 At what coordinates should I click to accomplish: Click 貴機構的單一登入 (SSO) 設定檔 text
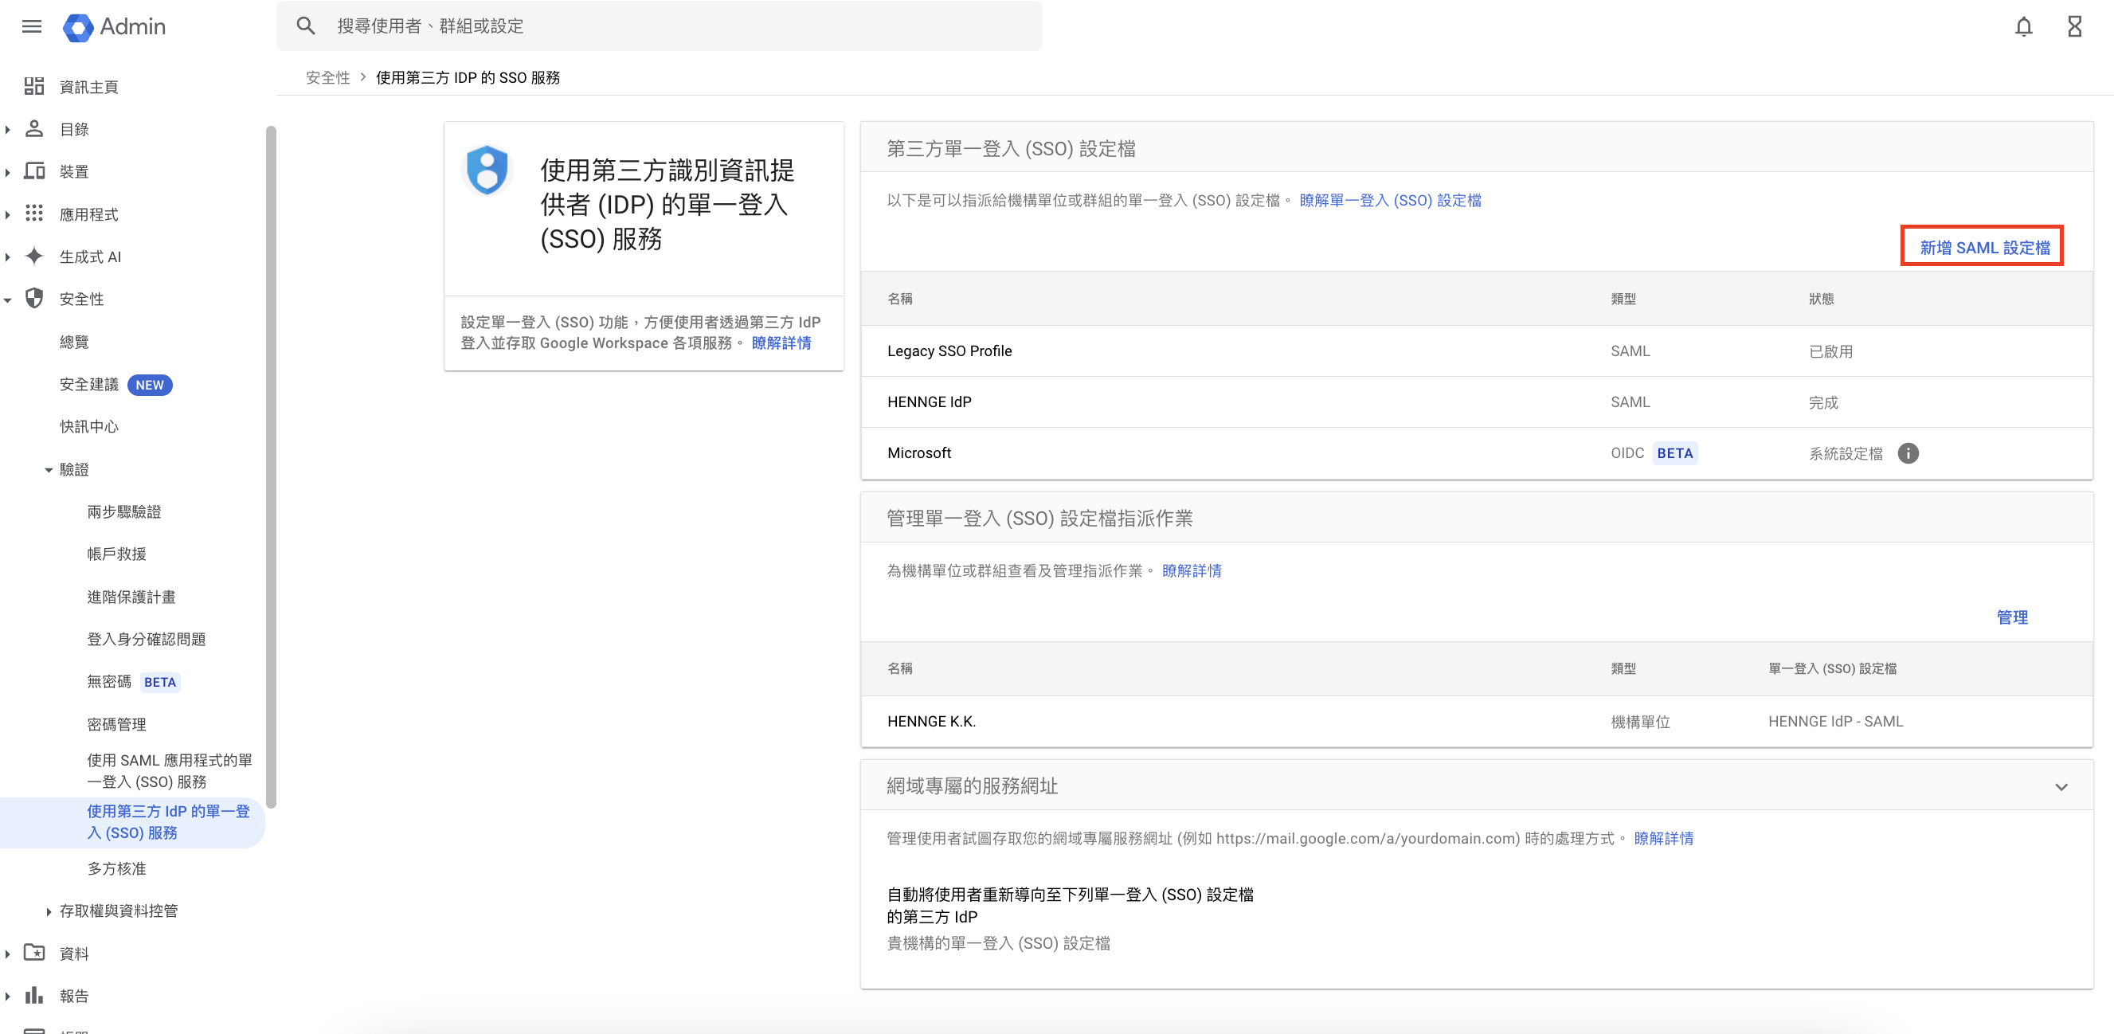coord(998,943)
